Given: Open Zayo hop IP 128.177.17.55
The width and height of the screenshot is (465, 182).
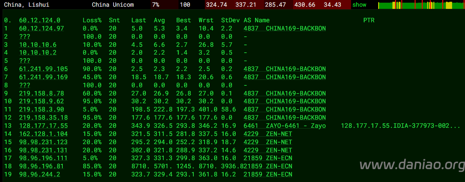Looking at the screenshot, I should coord(43,126).
